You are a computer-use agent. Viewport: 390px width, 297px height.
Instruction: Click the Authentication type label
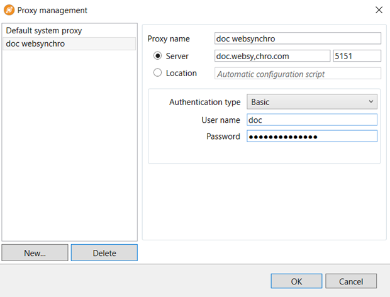[x=205, y=102]
